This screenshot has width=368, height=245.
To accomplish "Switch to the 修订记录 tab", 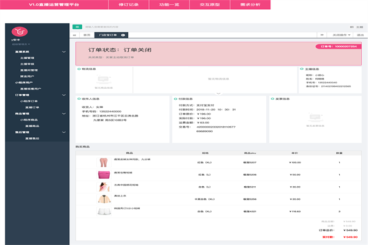I will (x=128, y=4).
